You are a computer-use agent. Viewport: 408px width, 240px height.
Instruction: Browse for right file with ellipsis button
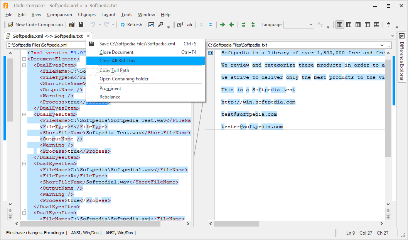click(388, 45)
